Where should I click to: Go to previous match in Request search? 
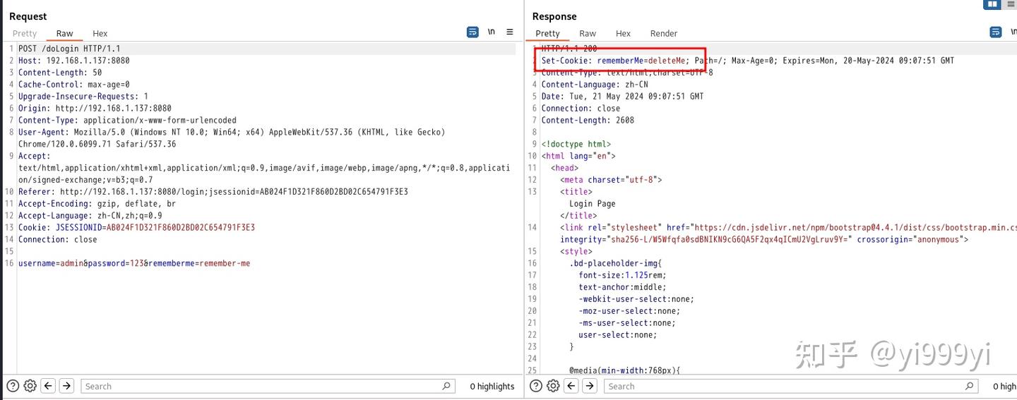click(48, 386)
